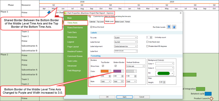This screenshot has height=101, width=219.
Task: Adjust the Unit skip count stepper
Action: pos(151,37)
